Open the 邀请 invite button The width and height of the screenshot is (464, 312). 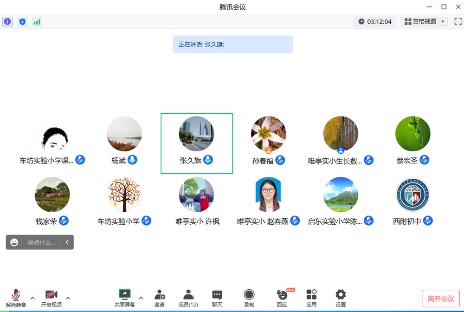[x=160, y=299]
